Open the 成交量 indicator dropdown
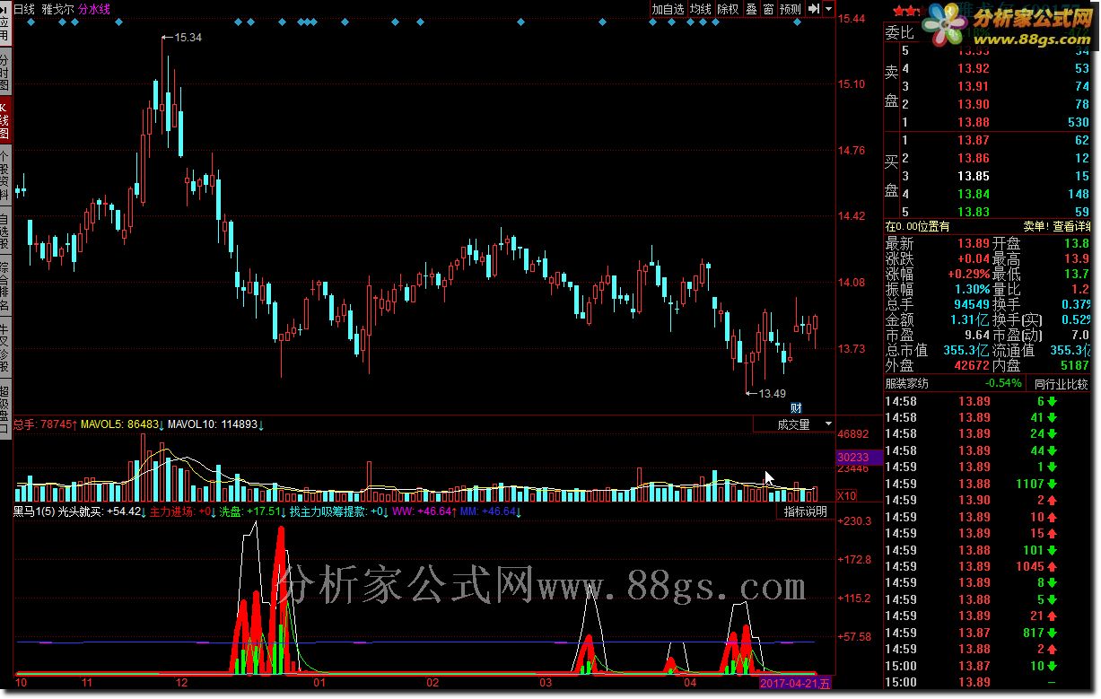Viewport: 1101px width, 699px height. [793, 424]
